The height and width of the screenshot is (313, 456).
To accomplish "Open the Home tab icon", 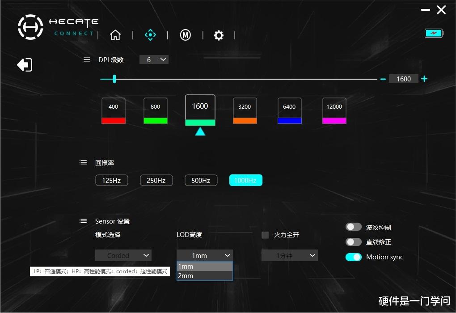I will [x=115, y=35].
